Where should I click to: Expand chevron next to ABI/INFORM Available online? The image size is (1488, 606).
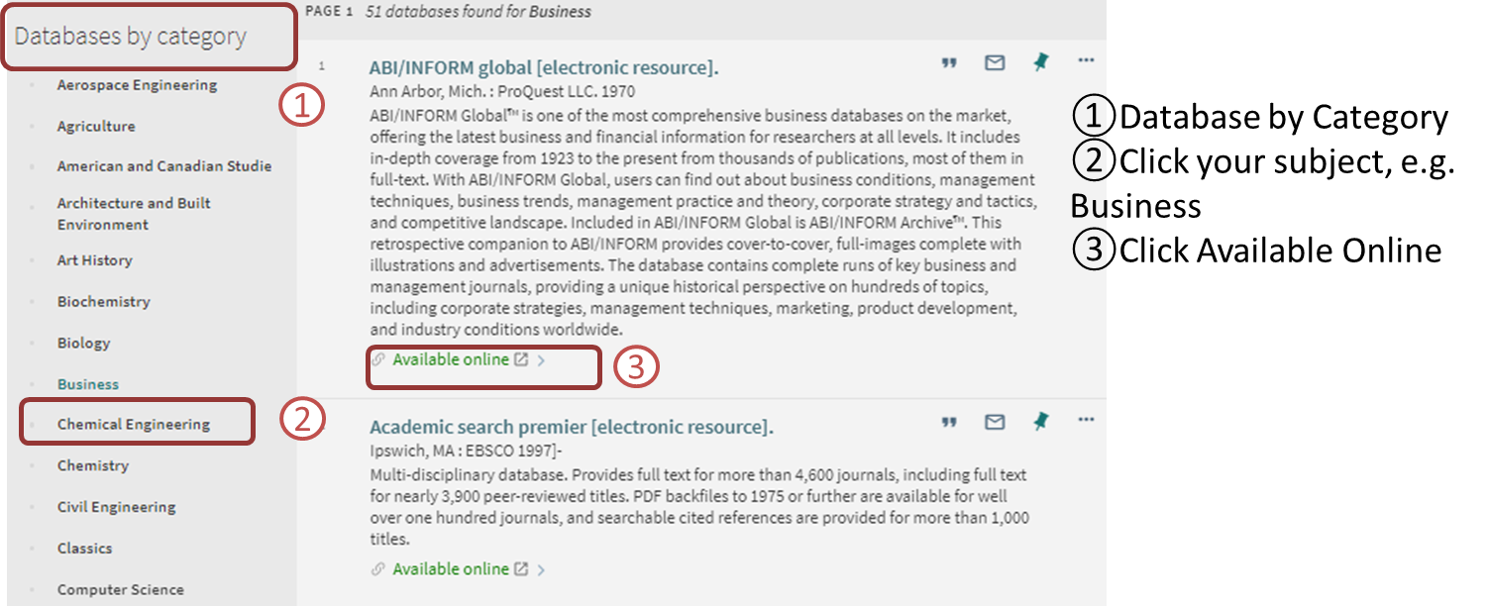point(541,360)
